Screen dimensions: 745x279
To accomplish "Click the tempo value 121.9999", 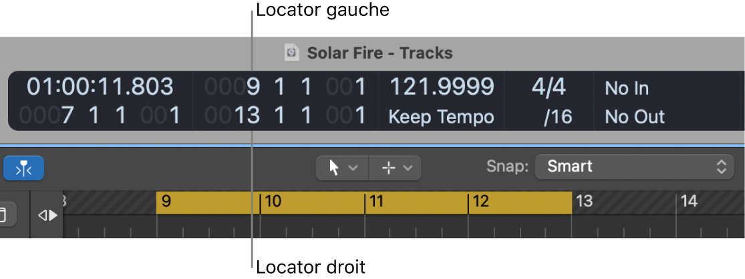I will coord(442,87).
